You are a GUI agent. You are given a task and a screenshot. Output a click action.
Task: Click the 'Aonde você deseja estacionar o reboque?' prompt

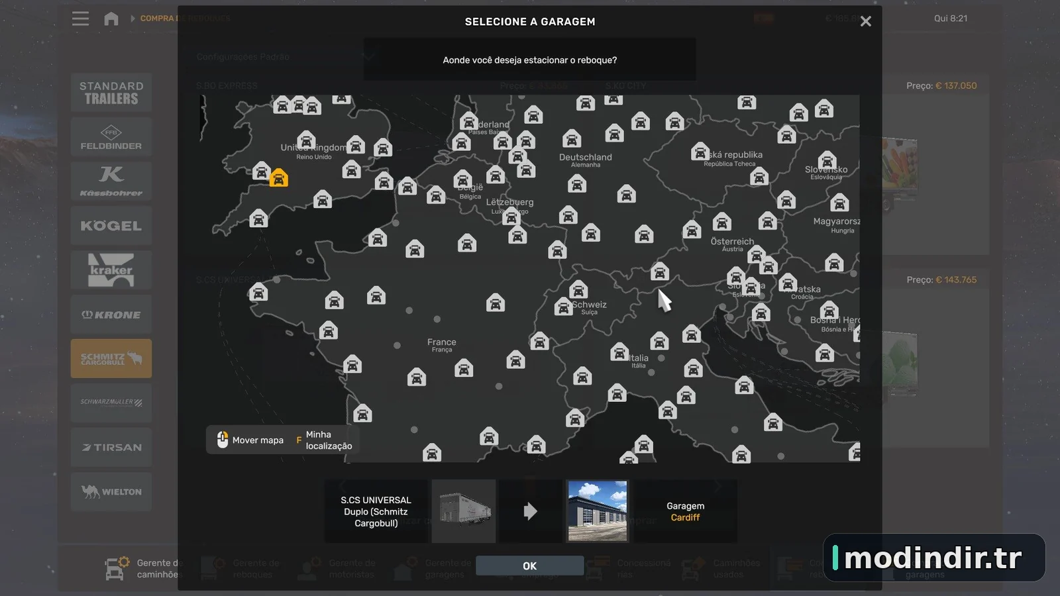click(530, 60)
